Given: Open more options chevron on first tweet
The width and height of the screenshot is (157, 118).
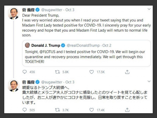Looking at the screenshot, I should [149, 9].
